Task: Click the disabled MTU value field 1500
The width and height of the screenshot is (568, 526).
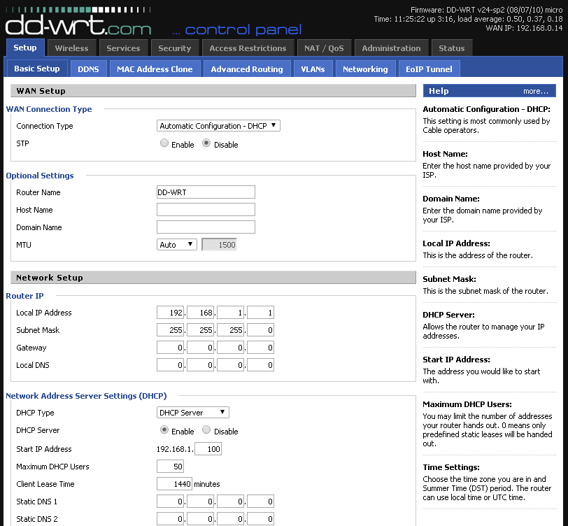Action: tap(219, 245)
